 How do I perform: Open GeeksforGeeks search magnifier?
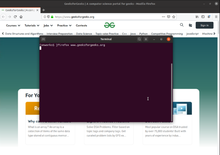pyautogui.click(x=182, y=25)
